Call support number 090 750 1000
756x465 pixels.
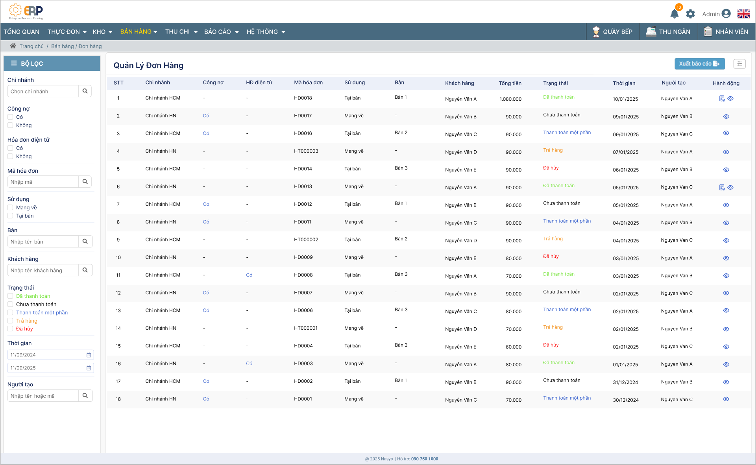pos(425,459)
